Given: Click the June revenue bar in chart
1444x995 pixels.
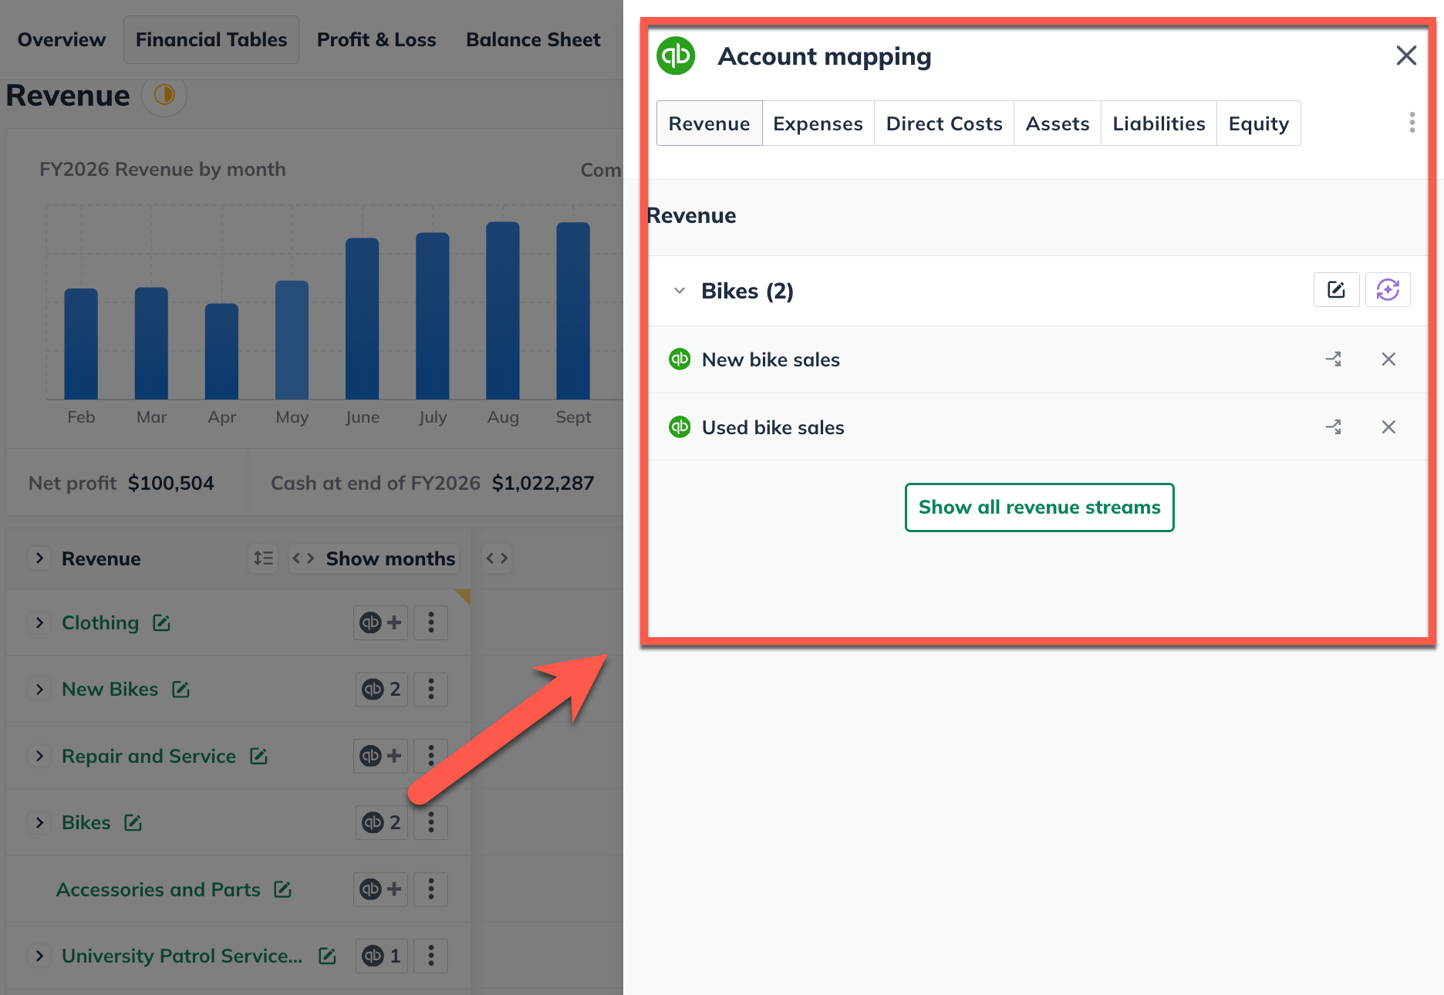Looking at the screenshot, I should click(363, 319).
